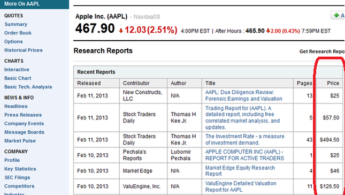Screen dimensions: 345x195
Task: Open the Order Book page
Action: (x=18, y=33)
